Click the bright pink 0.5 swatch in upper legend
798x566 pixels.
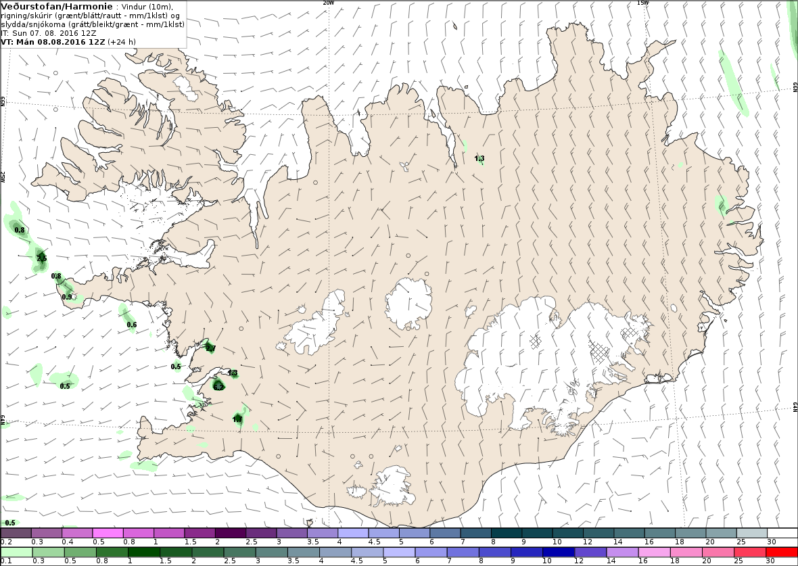[108, 533]
